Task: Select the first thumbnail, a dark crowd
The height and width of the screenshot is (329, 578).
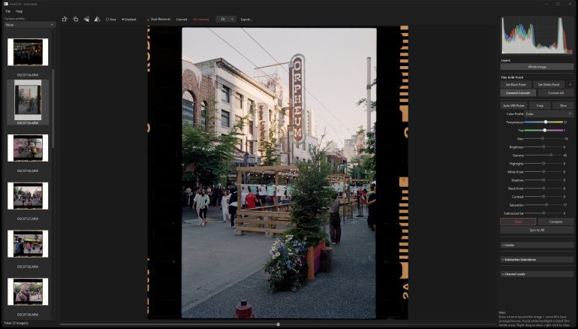Action: tap(28, 52)
